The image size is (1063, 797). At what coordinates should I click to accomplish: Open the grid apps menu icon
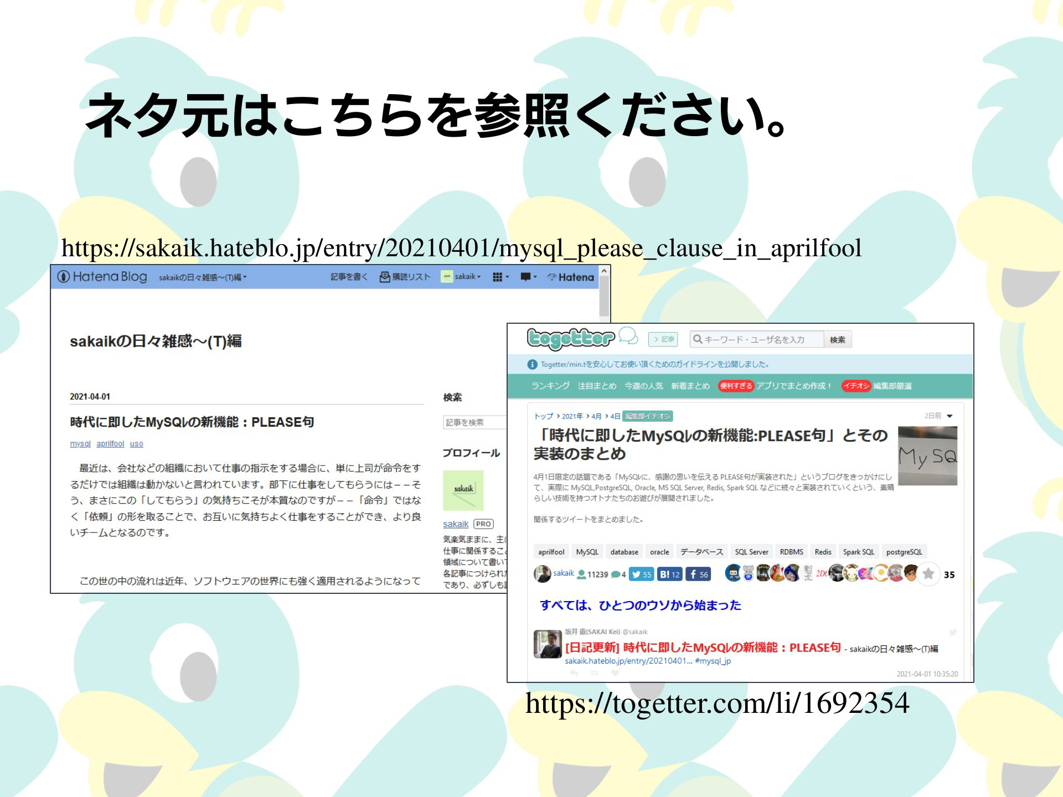[500, 277]
